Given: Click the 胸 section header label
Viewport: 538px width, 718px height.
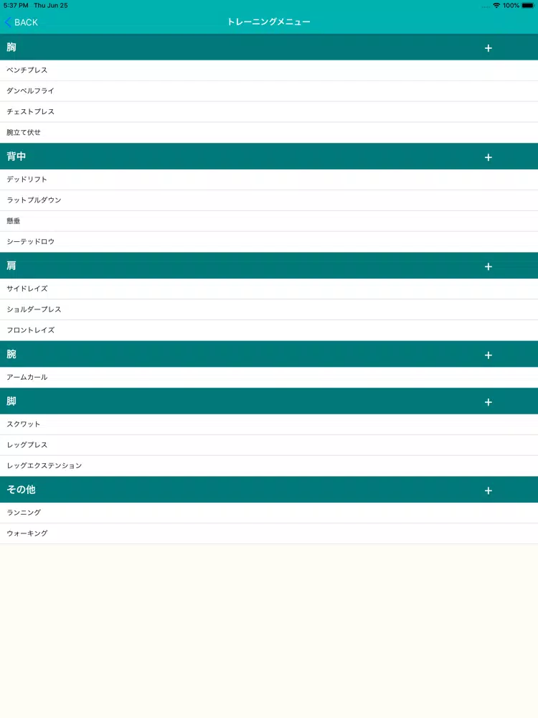Looking at the screenshot, I should (x=11, y=47).
